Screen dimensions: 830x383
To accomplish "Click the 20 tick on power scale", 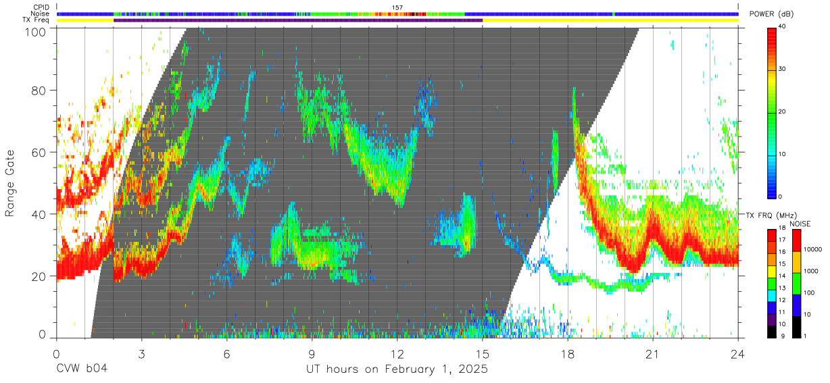I will tap(781, 111).
